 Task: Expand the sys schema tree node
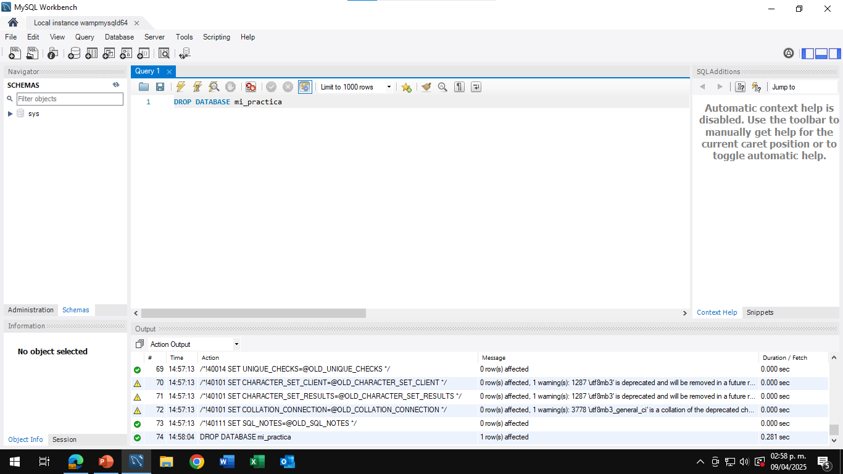10,114
